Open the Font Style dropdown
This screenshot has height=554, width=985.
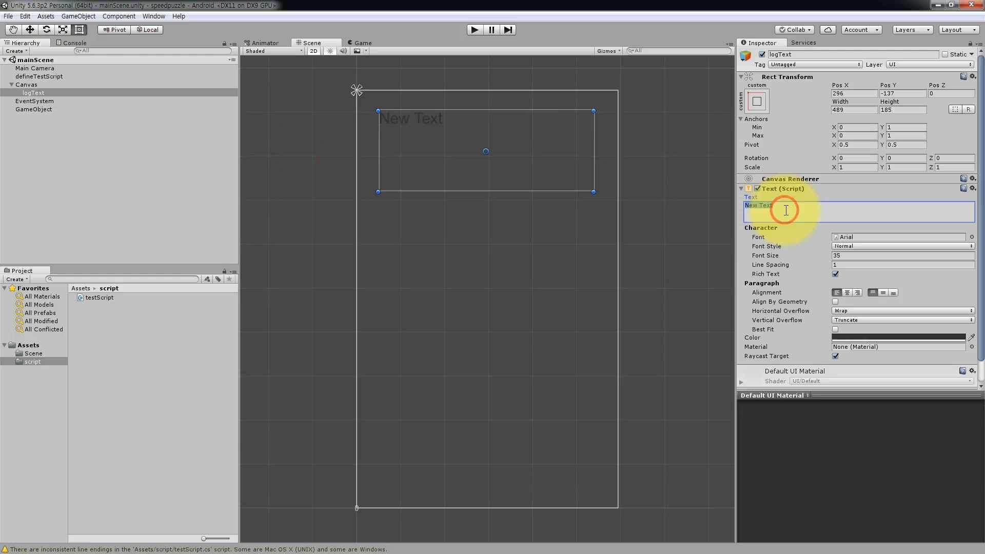point(903,246)
